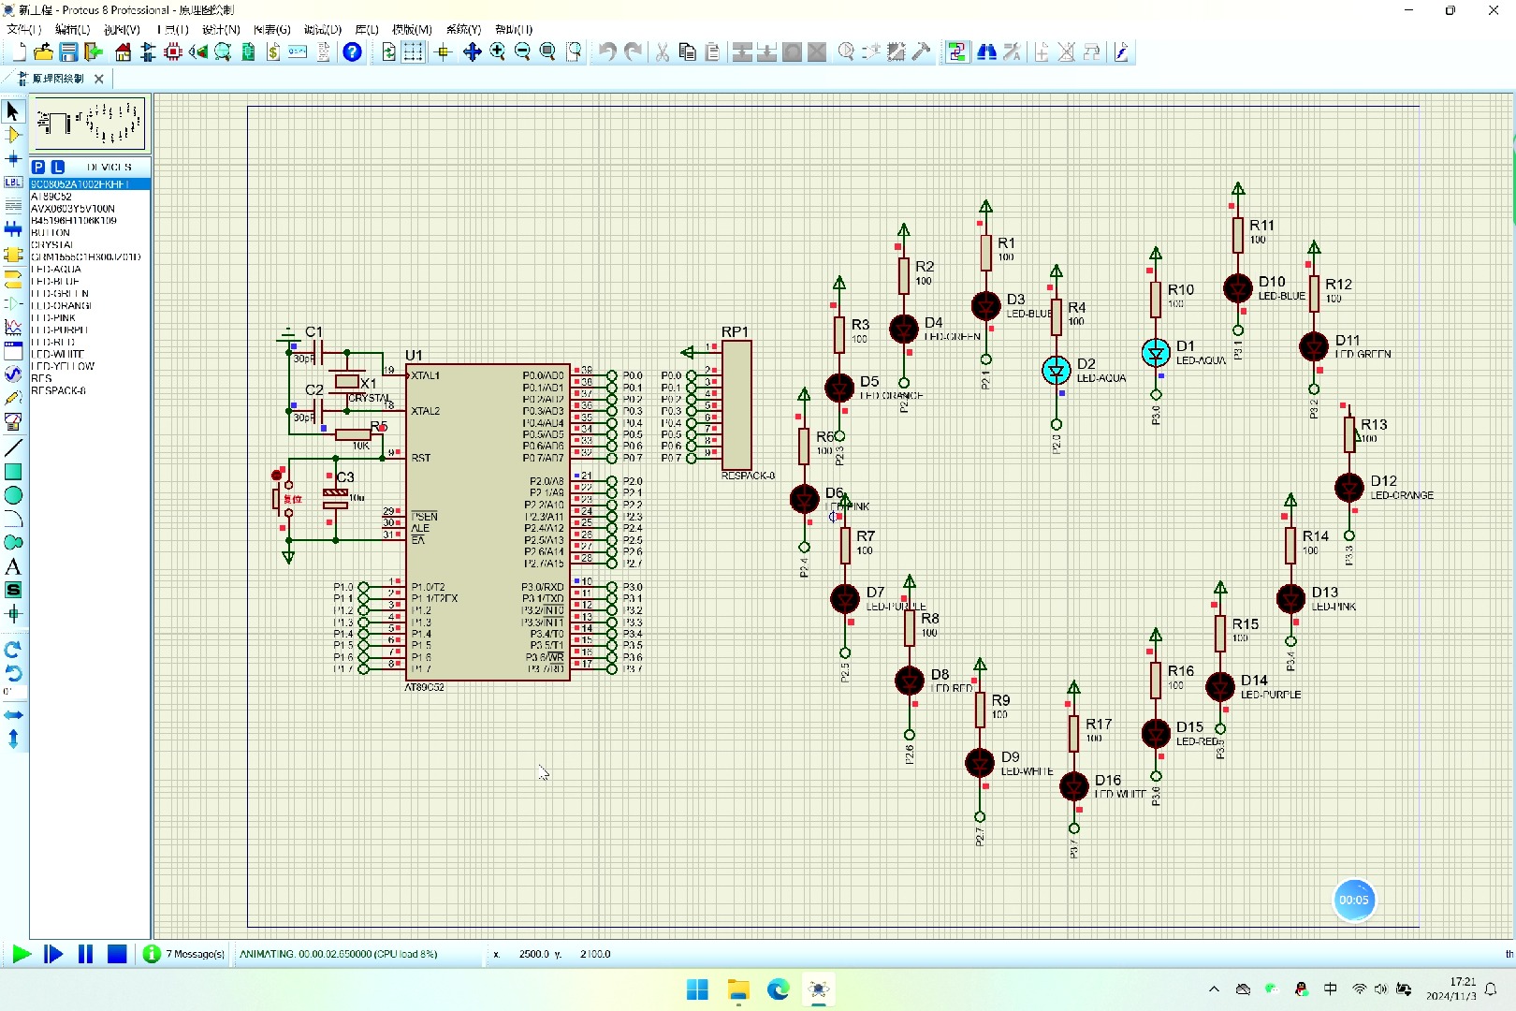The image size is (1516, 1011).
Task: Click the overview thumbnail of the schematic
Action: pyautogui.click(x=90, y=123)
